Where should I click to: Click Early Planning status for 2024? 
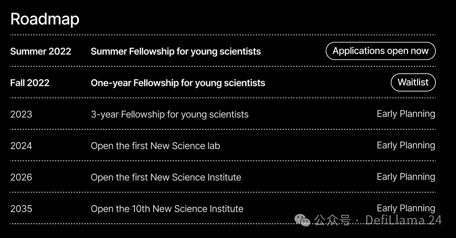pos(406,145)
